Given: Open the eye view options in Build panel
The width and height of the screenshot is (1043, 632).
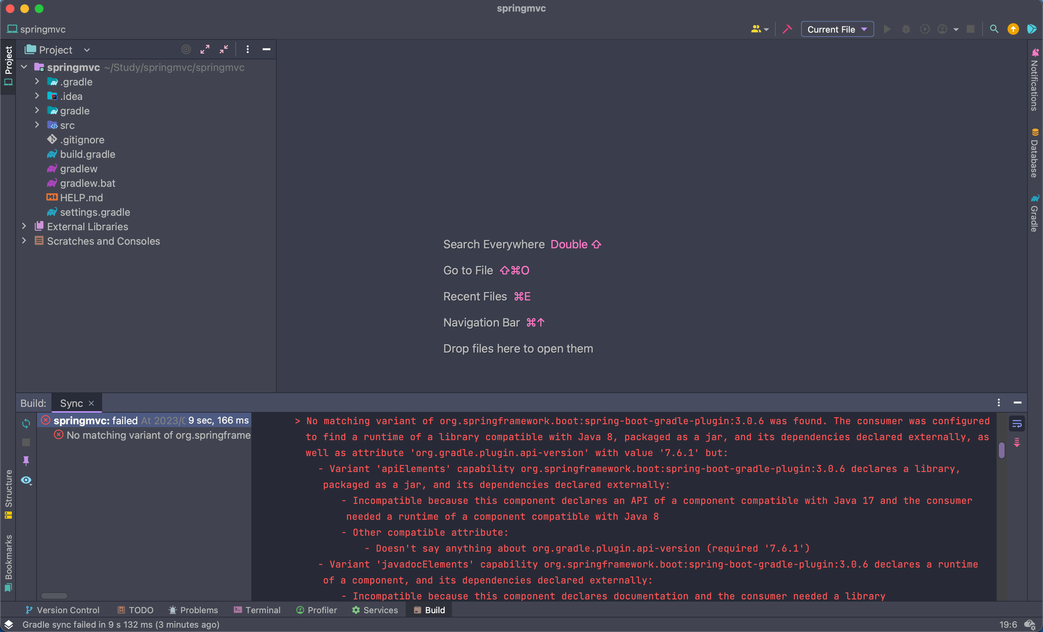Looking at the screenshot, I should (27, 480).
